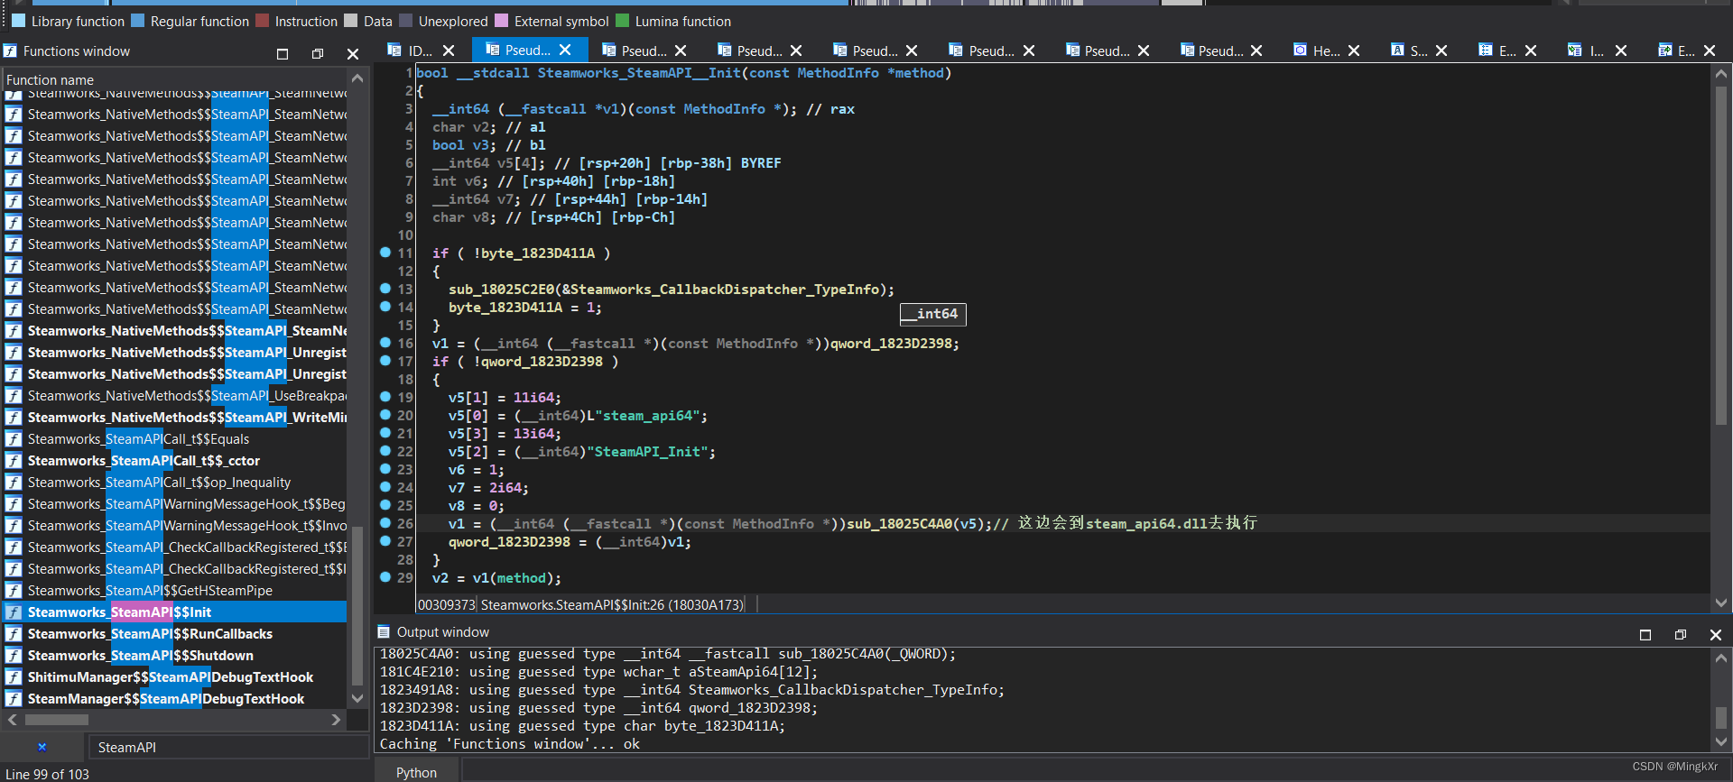Image resolution: width=1733 pixels, height=782 pixels.
Task: Click the ID... tab icon
Action: [394, 50]
